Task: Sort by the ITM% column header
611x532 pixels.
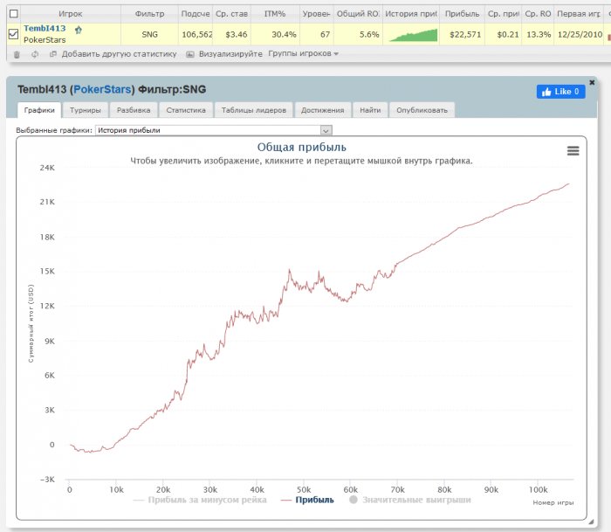Action: coord(275,14)
